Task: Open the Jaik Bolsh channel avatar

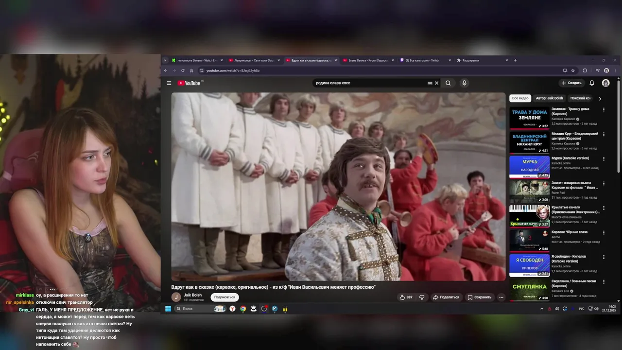Action: (x=176, y=297)
